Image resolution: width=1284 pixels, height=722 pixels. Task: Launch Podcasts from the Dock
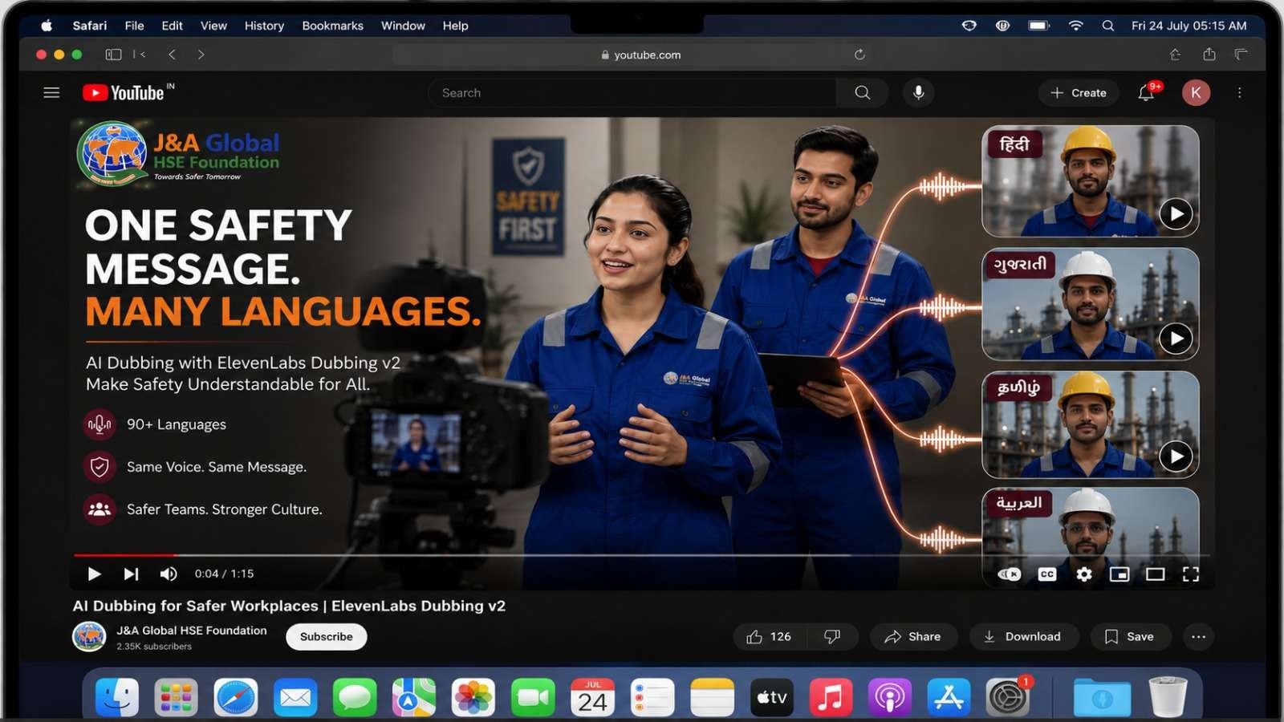[890, 697]
